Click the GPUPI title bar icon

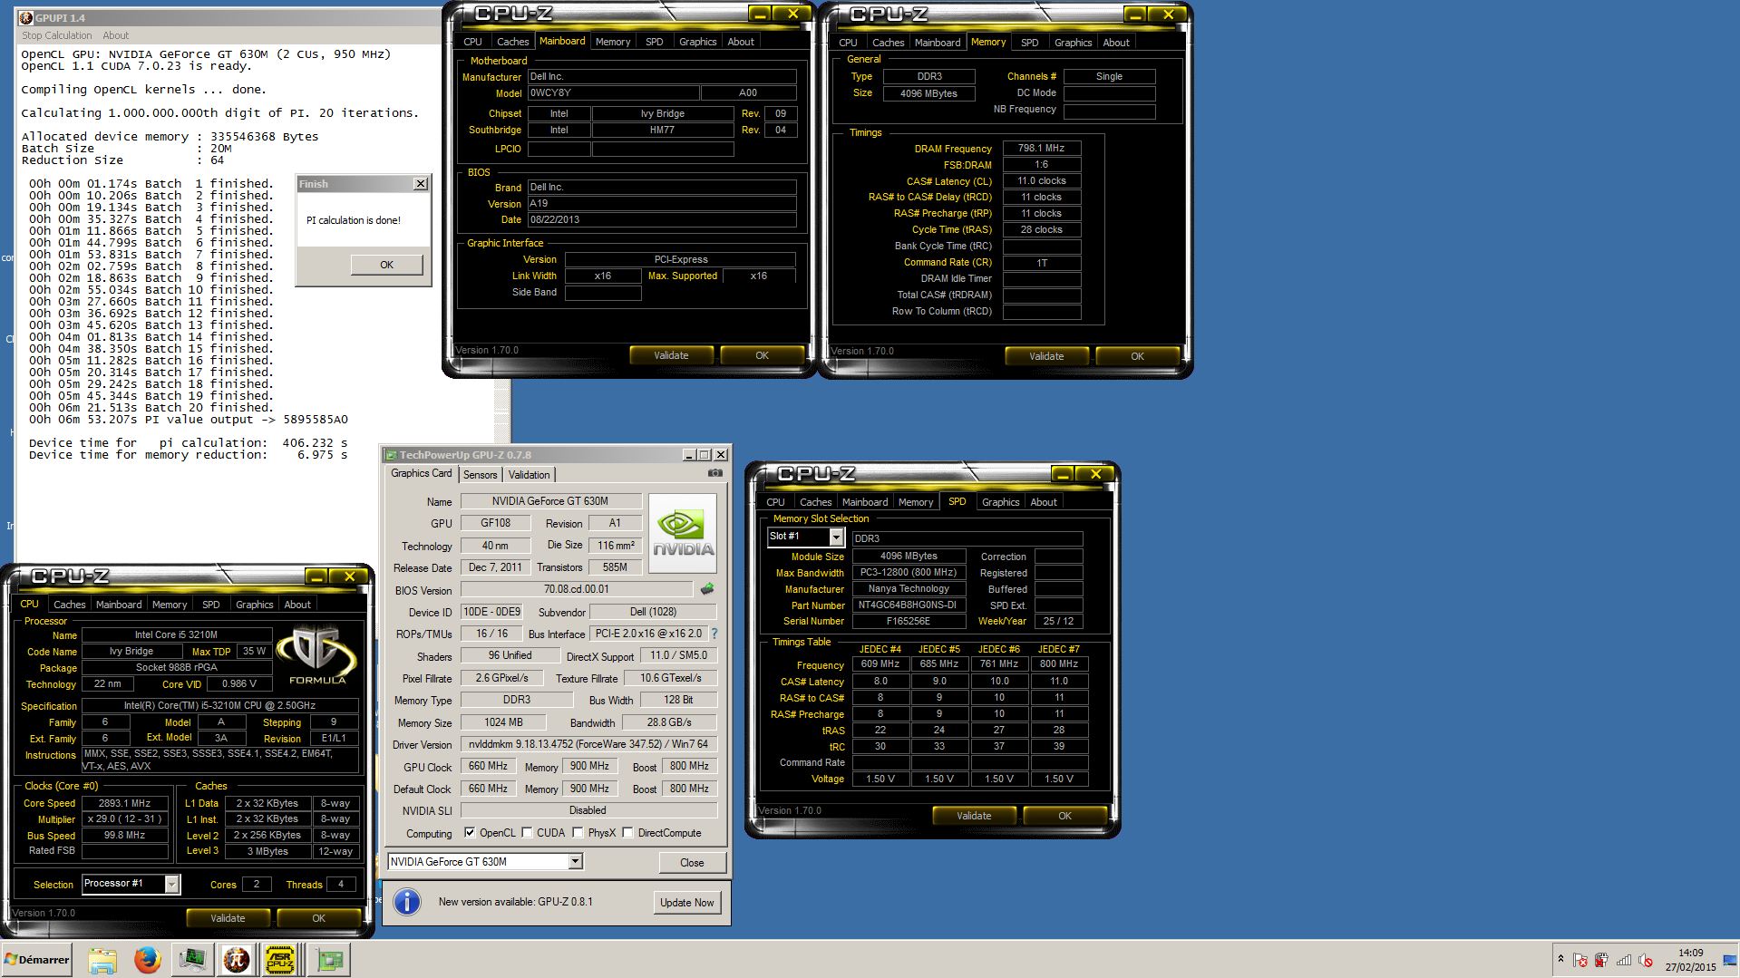pos(26,17)
